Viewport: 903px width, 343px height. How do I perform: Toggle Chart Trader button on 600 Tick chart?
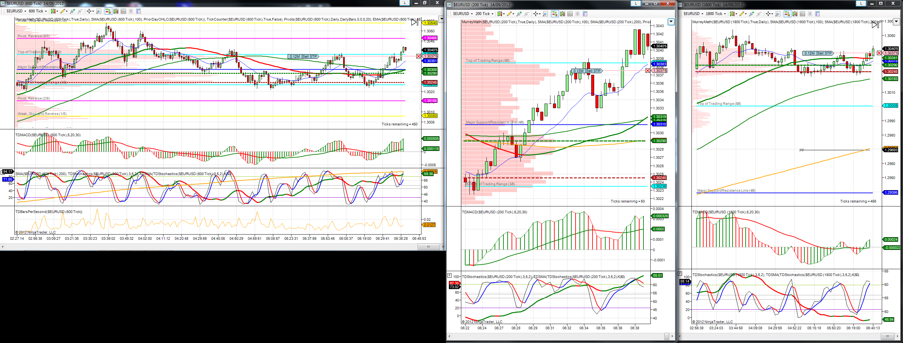point(108,11)
